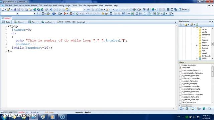Open the second combo box in second toolbar
This screenshot has height=120, width=214.
pyautogui.click(x=34, y=13)
